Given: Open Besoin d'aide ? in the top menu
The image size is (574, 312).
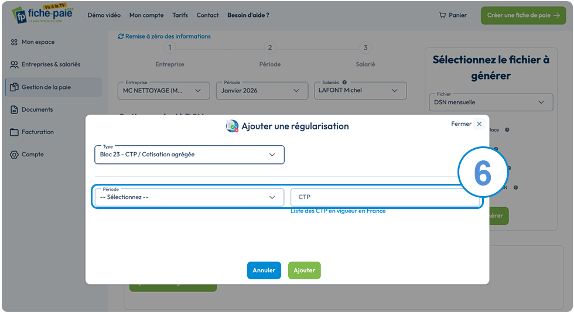Looking at the screenshot, I should (x=248, y=15).
